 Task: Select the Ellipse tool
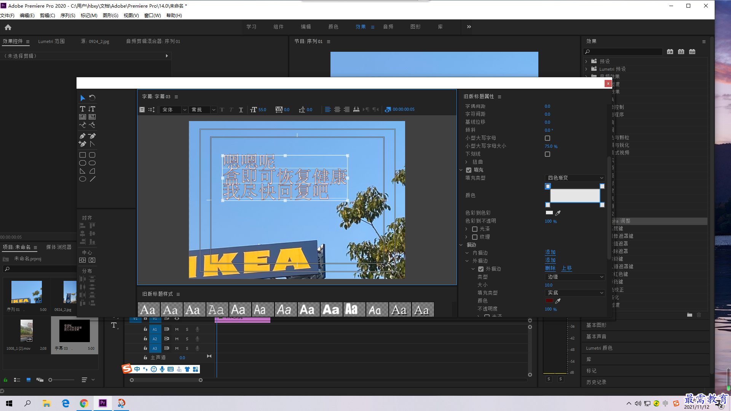pyautogui.click(x=83, y=179)
